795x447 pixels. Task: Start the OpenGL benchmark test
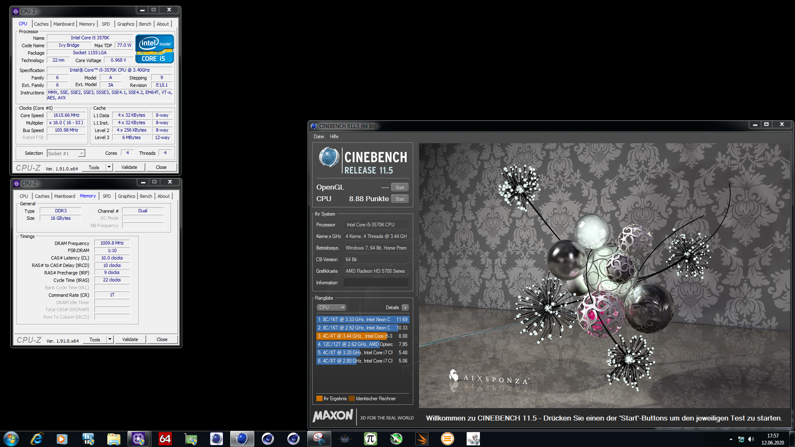pyautogui.click(x=400, y=187)
